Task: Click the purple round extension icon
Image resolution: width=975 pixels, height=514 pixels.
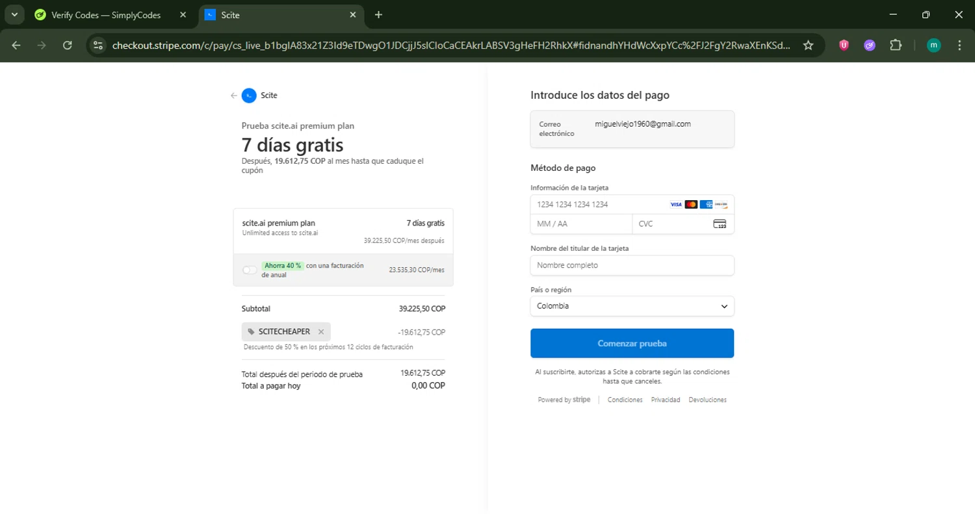Action: pyautogui.click(x=870, y=45)
